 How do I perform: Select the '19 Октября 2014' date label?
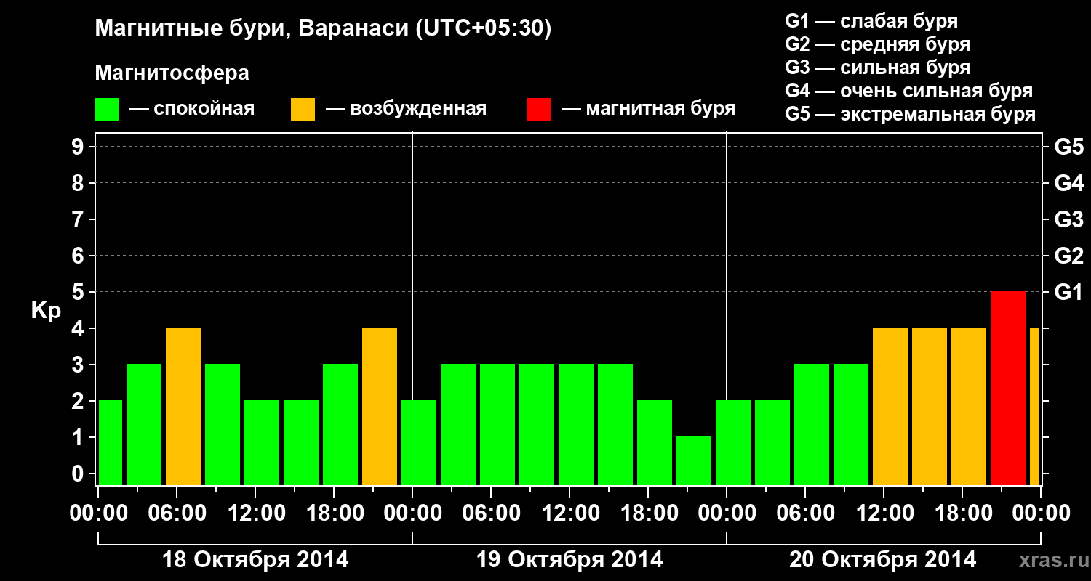570,560
